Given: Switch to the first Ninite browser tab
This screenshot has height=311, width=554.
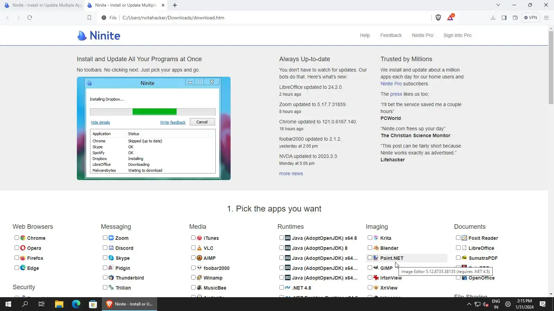Looking at the screenshot, I should pos(42,5).
